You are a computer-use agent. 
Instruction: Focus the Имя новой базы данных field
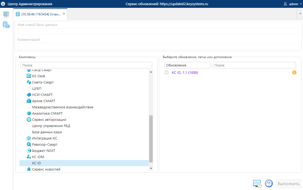158,31
